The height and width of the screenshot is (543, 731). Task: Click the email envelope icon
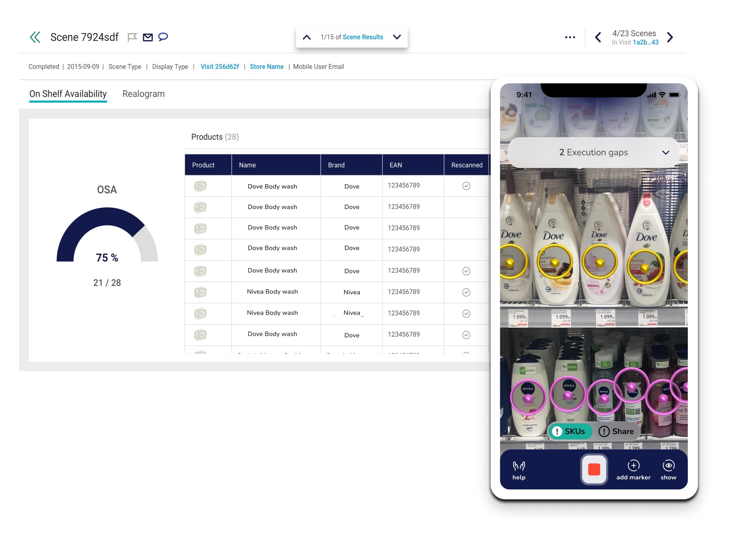tap(148, 37)
